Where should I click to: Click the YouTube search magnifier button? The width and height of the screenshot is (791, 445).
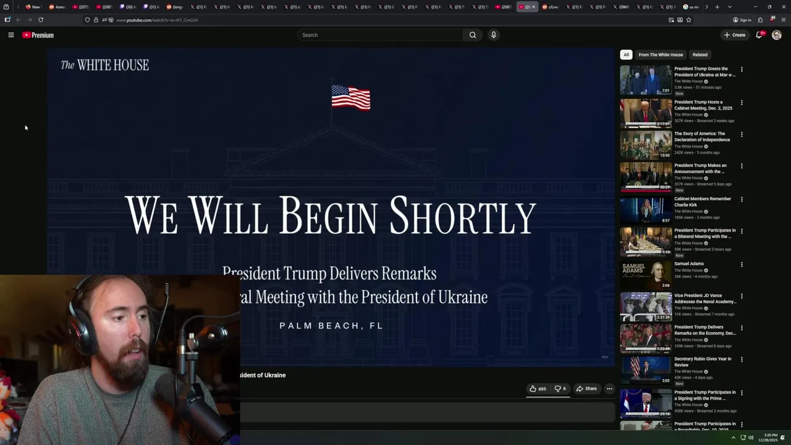point(473,35)
